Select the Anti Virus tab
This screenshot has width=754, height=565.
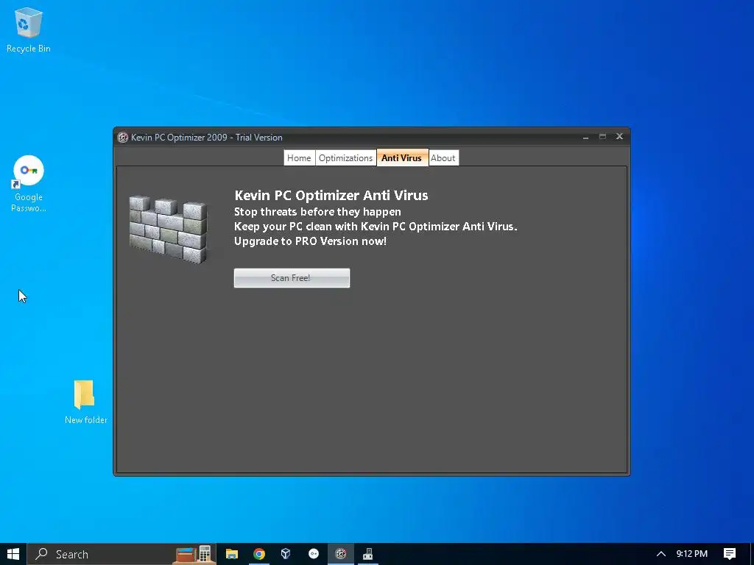(x=402, y=157)
